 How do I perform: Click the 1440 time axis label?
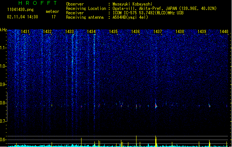(x=224, y=32)
